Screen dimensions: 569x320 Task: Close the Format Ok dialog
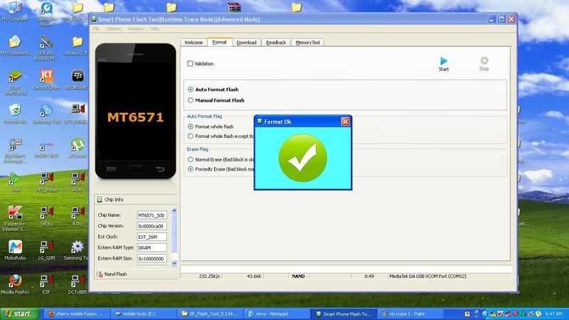pos(345,122)
